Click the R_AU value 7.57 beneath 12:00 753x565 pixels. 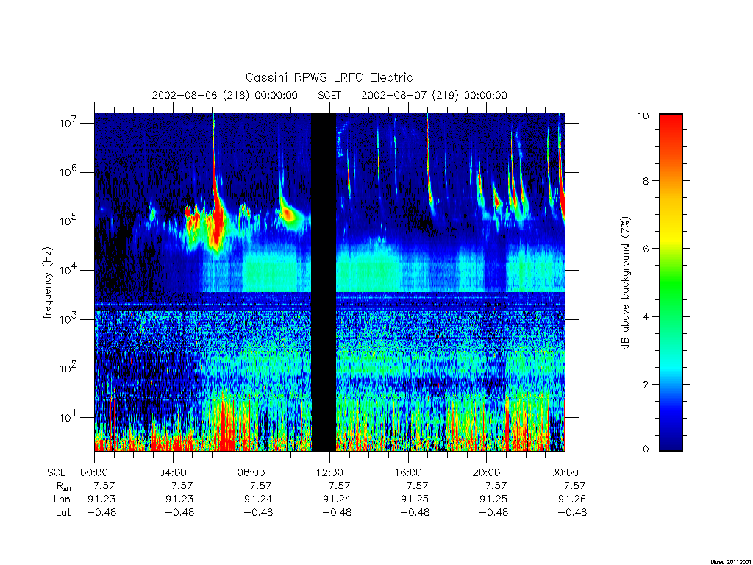[x=339, y=486]
